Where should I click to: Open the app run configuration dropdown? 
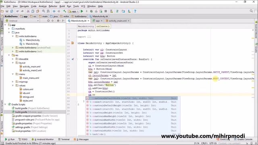(x=73, y=11)
